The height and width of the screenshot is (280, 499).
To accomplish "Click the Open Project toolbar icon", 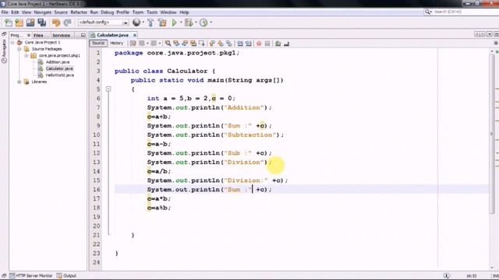I will click(30, 23).
